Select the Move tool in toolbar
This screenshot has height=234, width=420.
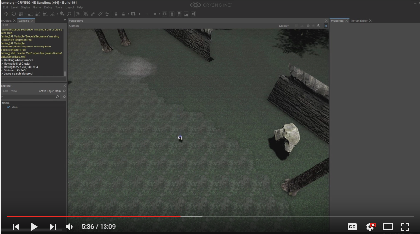coord(6,14)
